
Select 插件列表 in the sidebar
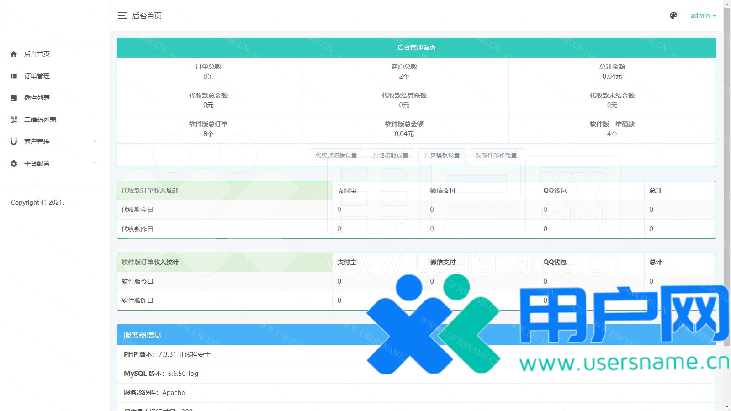tap(37, 98)
